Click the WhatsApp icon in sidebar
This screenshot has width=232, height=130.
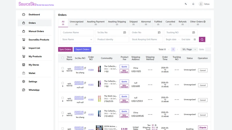point(24,90)
